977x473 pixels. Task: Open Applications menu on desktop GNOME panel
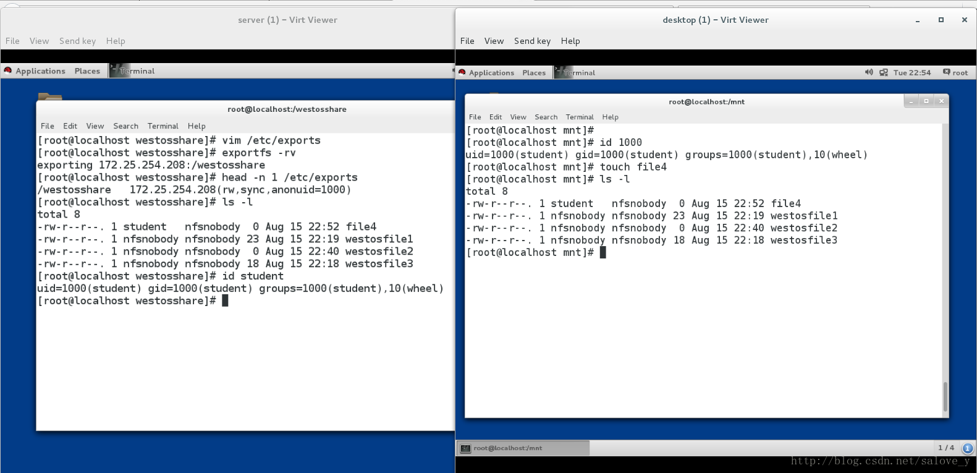coord(491,73)
